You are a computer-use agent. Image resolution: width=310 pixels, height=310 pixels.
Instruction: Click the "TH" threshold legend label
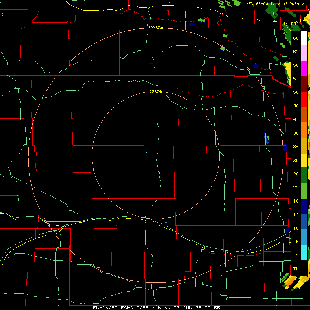pyautogui.click(x=296, y=269)
